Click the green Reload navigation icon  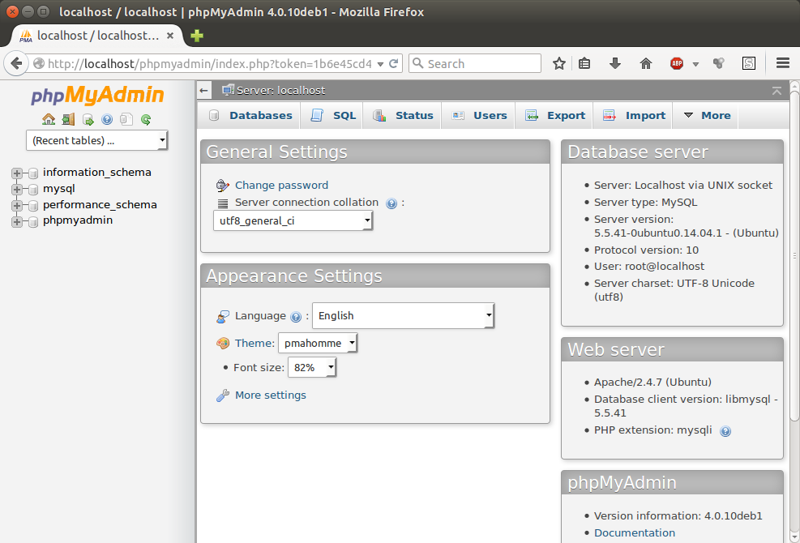coord(146,119)
